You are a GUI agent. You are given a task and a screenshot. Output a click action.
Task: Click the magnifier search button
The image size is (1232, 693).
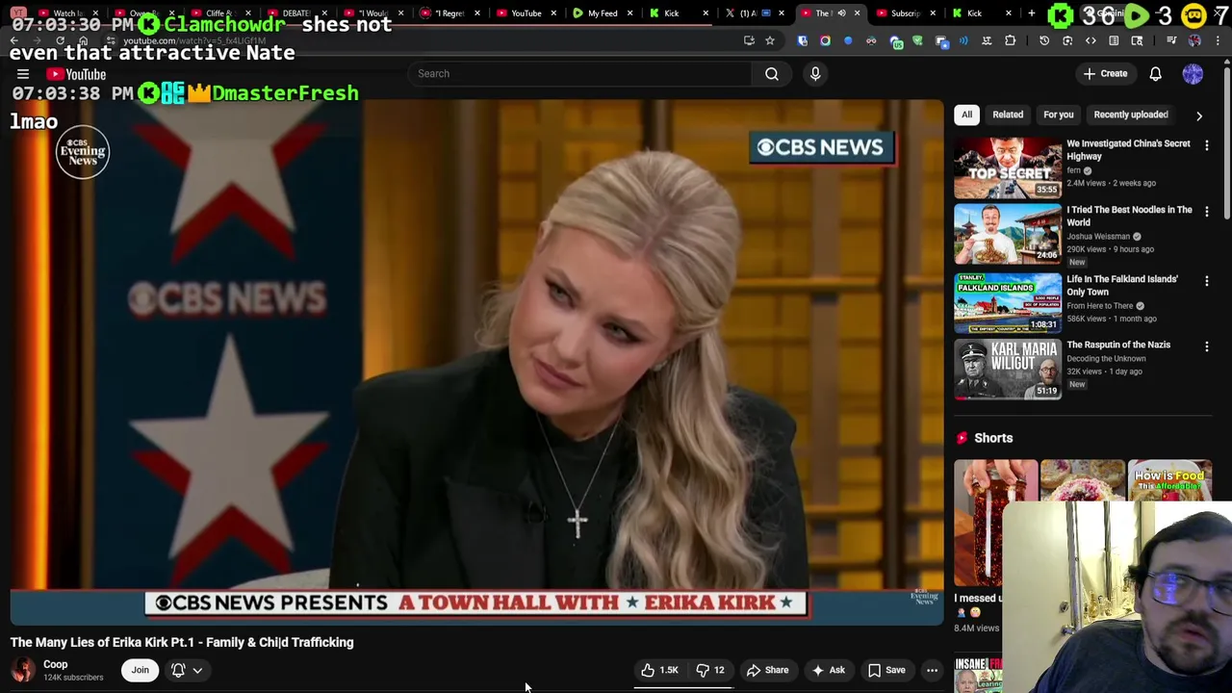772,74
